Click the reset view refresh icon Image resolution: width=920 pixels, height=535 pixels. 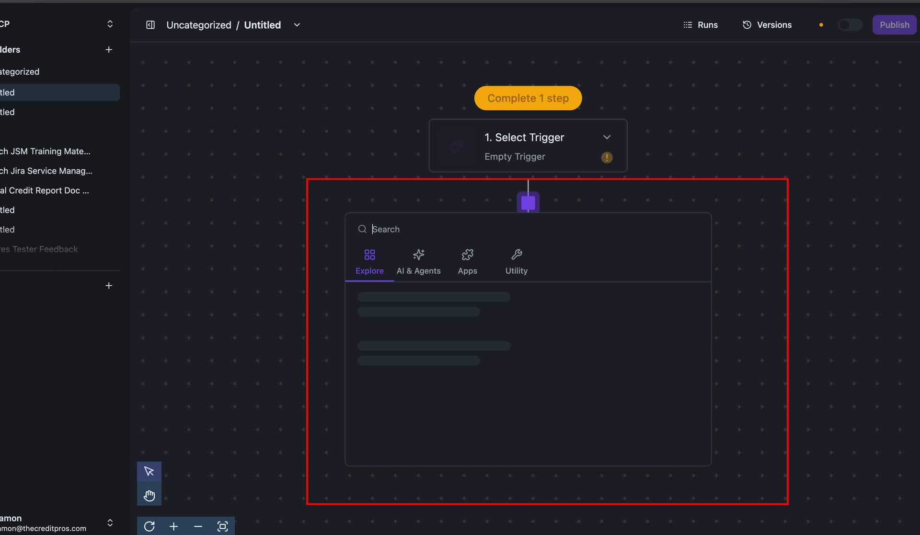pos(149,526)
